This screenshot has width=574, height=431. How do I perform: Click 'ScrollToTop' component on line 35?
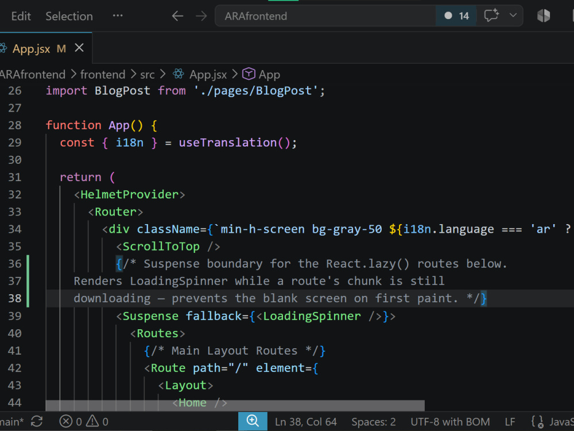tap(161, 247)
